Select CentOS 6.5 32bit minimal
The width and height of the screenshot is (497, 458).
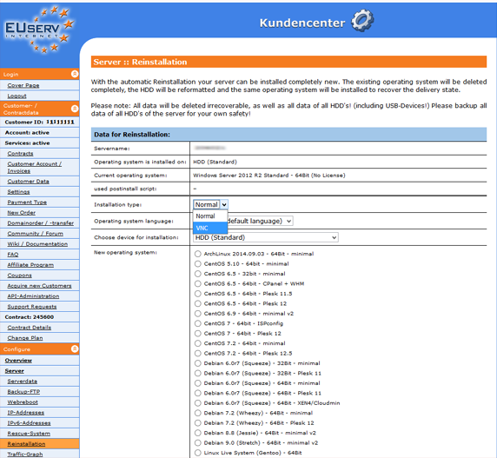pos(198,274)
